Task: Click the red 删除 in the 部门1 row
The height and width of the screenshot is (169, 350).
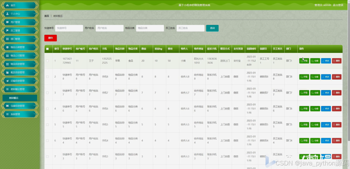Action: [336, 61]
